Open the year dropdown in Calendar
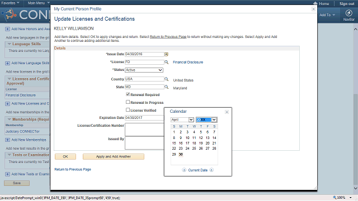358x201 pixels. (x=206, y=119)
